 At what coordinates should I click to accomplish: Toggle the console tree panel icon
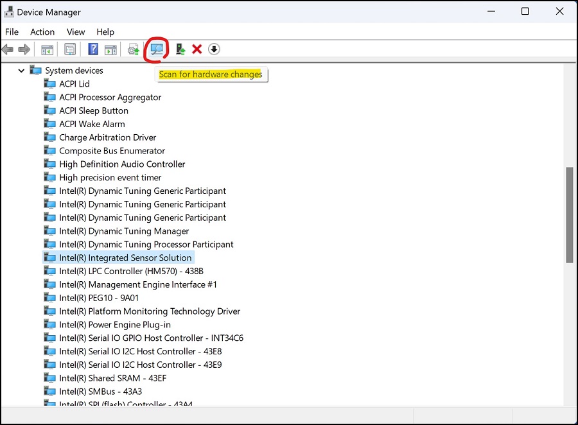pos(46,49)
